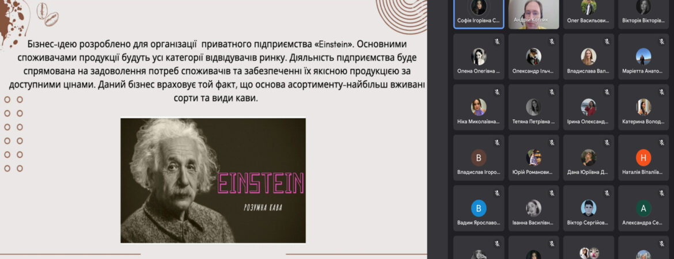Click muted mic icon on Юрій Романови tile
Viewport: 674px width, 259px height.
pyautogui.click(x=552, y=143)
